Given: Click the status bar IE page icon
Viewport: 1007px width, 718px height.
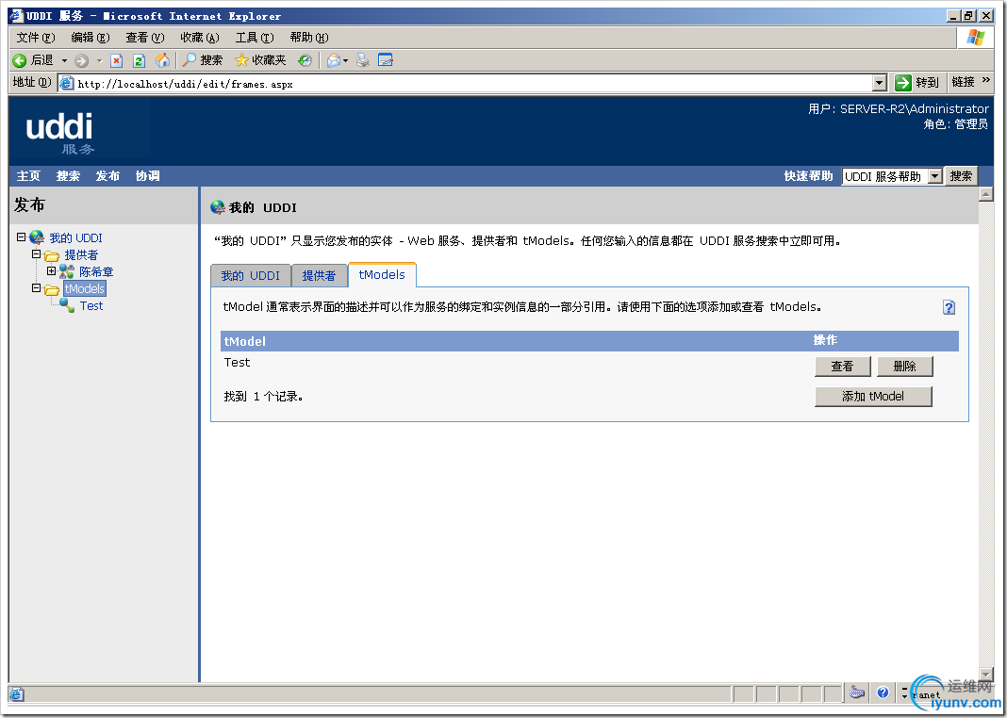Looking at the screenshot, I should click(x=17, y=694).
